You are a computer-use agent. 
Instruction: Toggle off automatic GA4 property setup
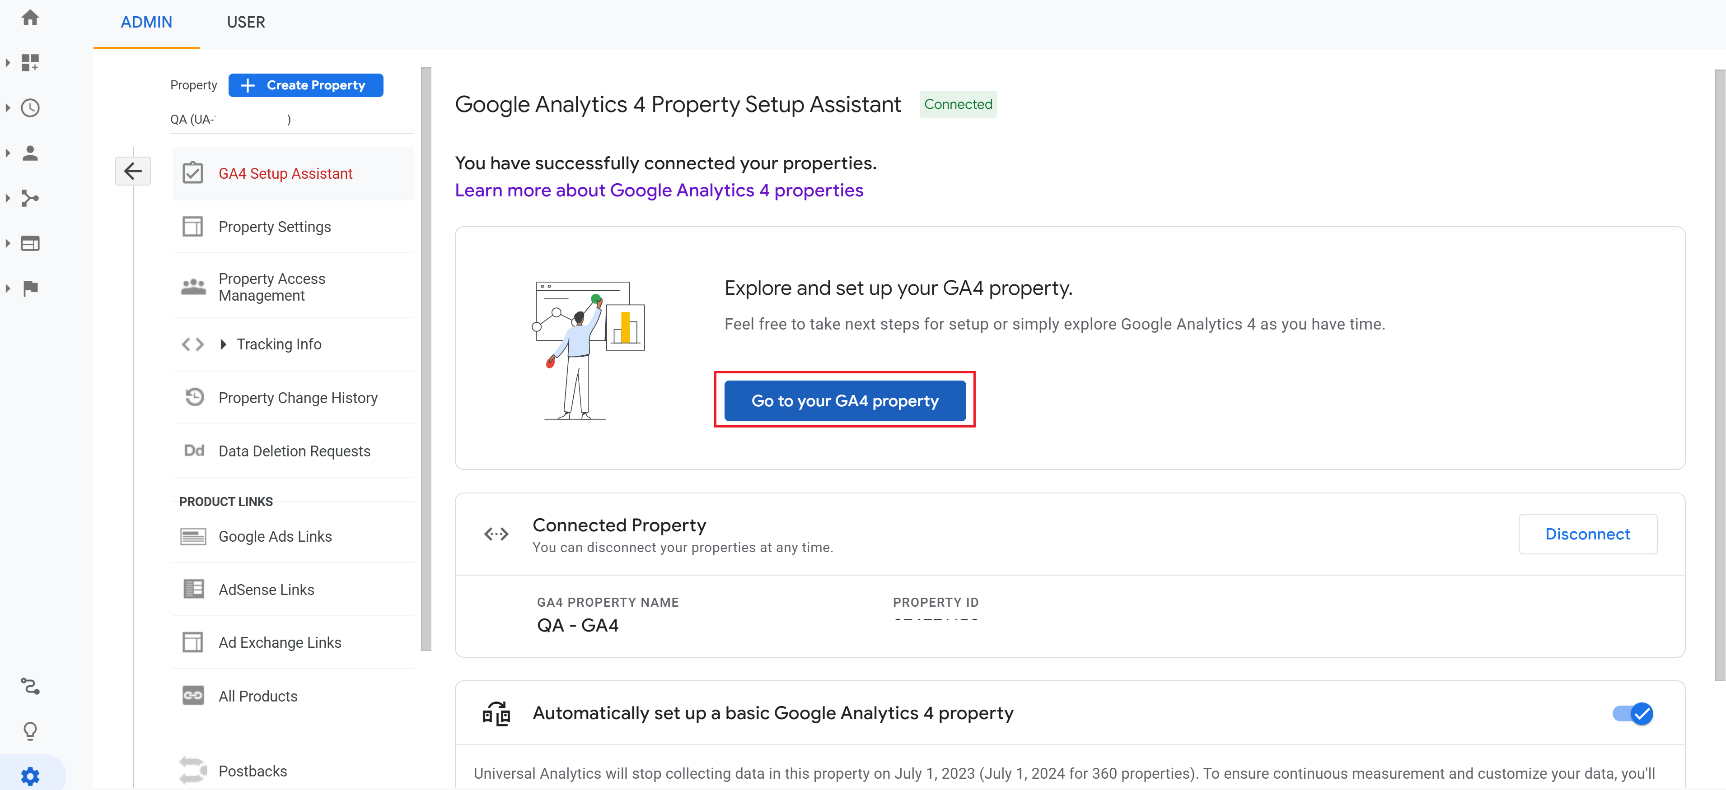(1632, 714)
